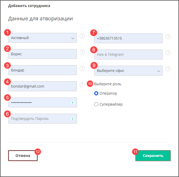Viewport: 179px width, 177px height.
Task: Click the email field with bondar@gmail.com
Action: click(42, 86)
